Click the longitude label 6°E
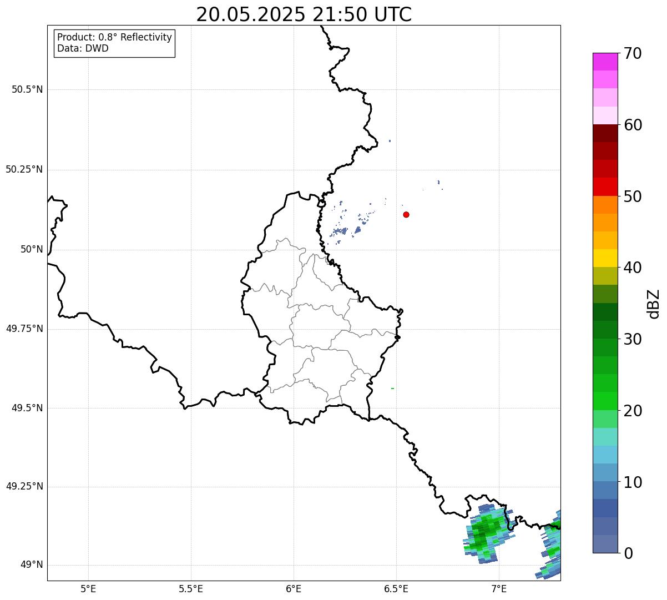 (294, 588)
